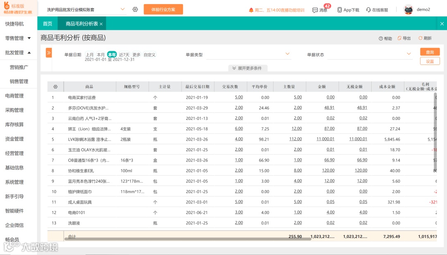
Task: Open 营销推广 submenu item
Action: (19, 67)
